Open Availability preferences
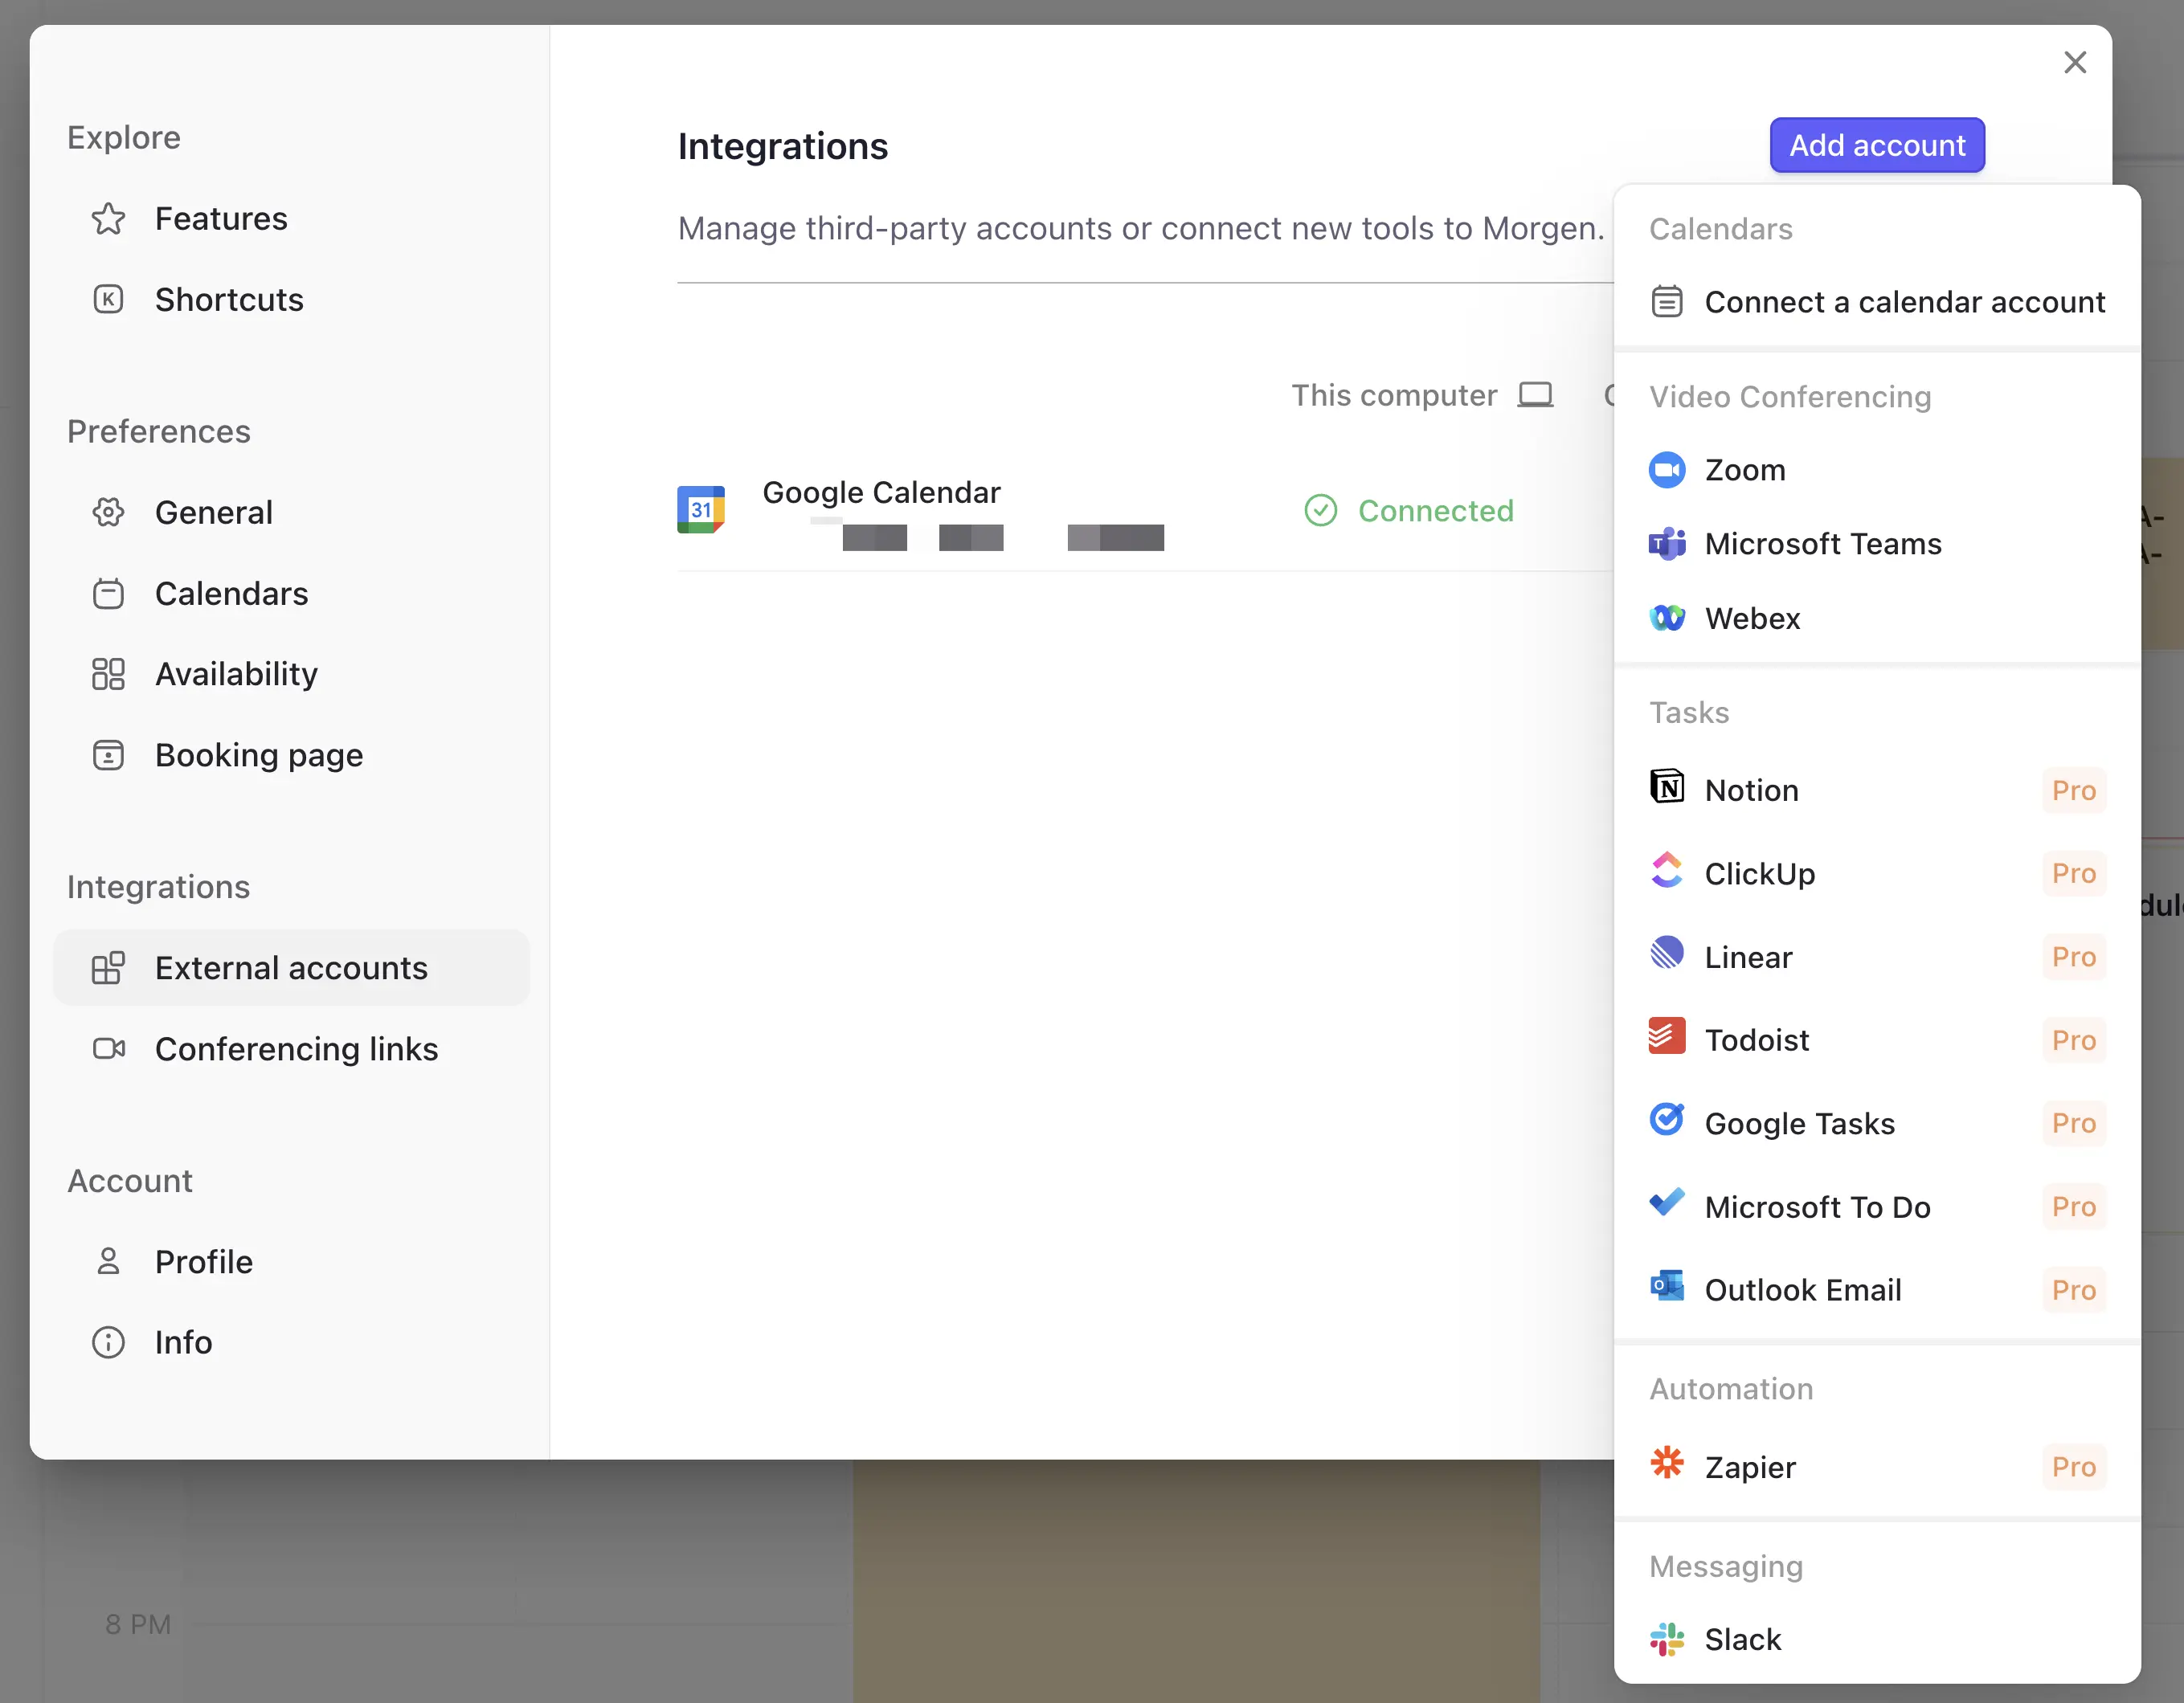The width and height of the screenshot is (2184, 1703). tap(291, 675)
